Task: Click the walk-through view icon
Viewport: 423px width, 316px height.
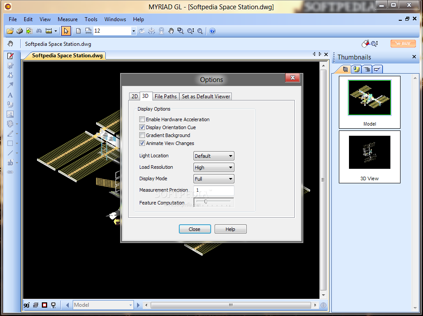Action: (161, 31)
